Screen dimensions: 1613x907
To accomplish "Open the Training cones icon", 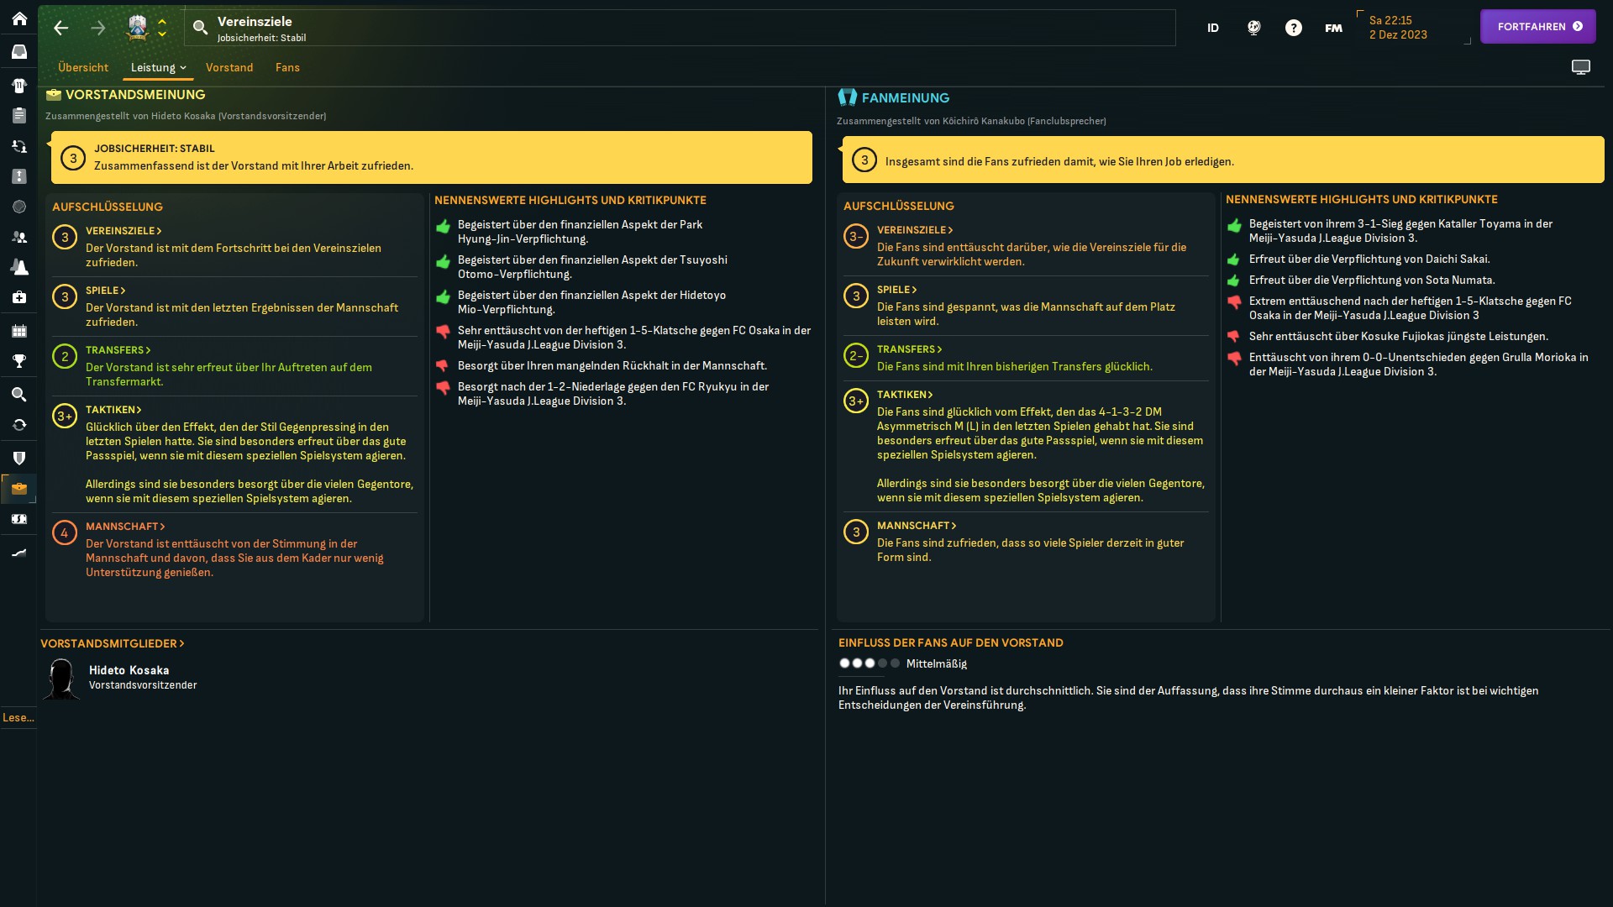I will (18, 267).
